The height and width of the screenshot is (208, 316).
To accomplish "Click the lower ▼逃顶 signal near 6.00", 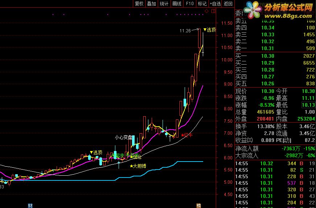I will pos(96,152).
